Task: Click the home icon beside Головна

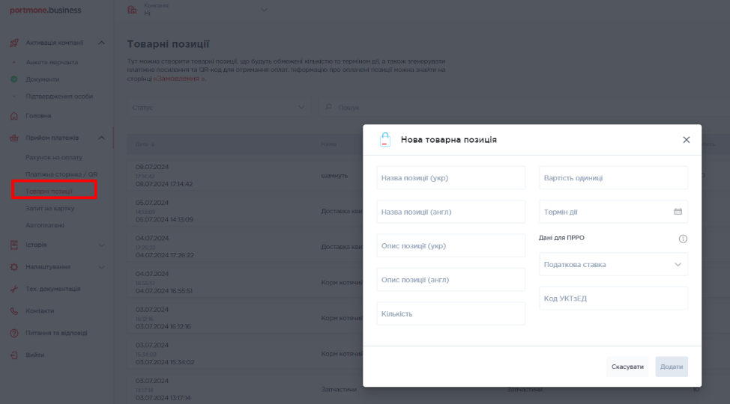Action: 14,116
